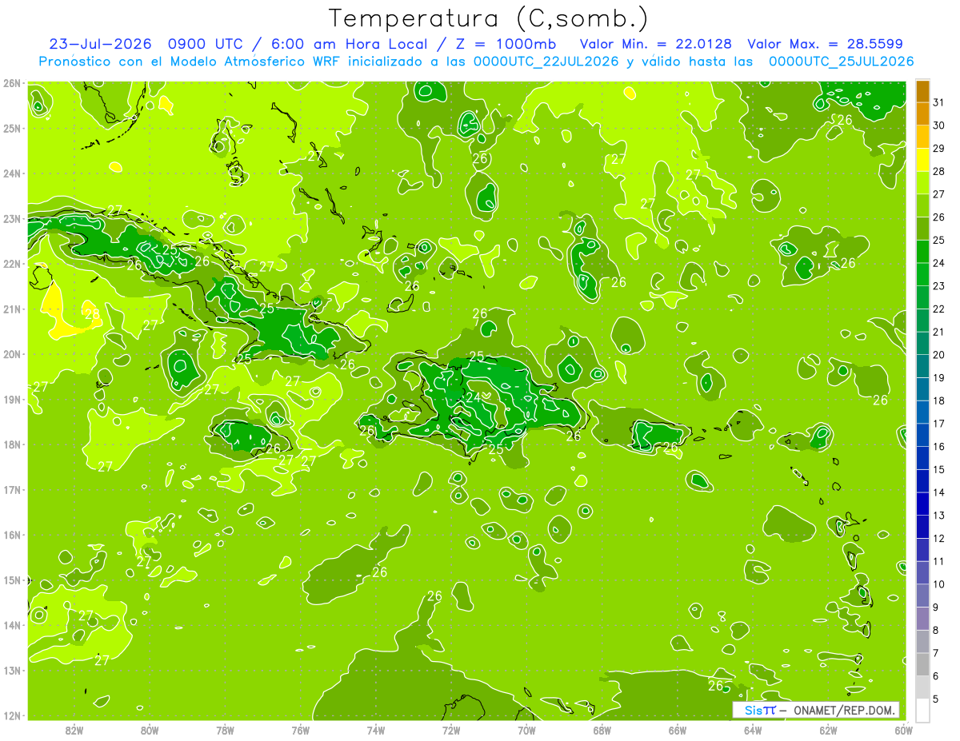Image resolution: width=960 pixels, height=741 pixels.
Task: Click the '64W' longitude axis label
Action: (753, 730)
